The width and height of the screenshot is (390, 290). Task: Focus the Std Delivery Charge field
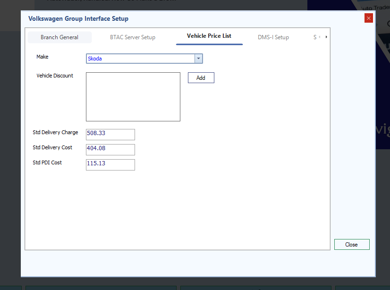(x=110, y=135)
